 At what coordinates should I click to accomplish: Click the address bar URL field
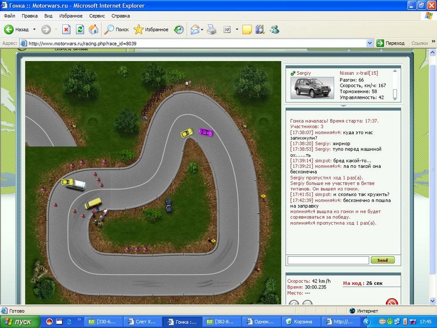click(x=197, y=44)
